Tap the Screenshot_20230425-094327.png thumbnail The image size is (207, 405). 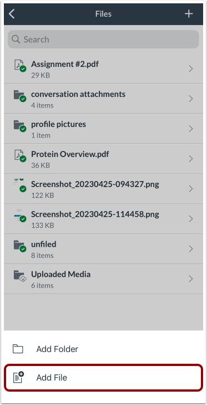[x=19, y=185]
